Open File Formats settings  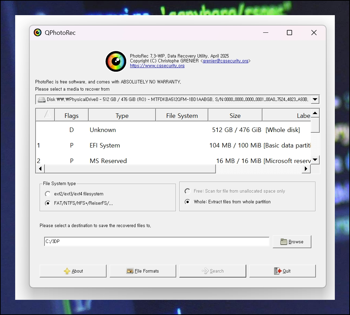point(143,271)
